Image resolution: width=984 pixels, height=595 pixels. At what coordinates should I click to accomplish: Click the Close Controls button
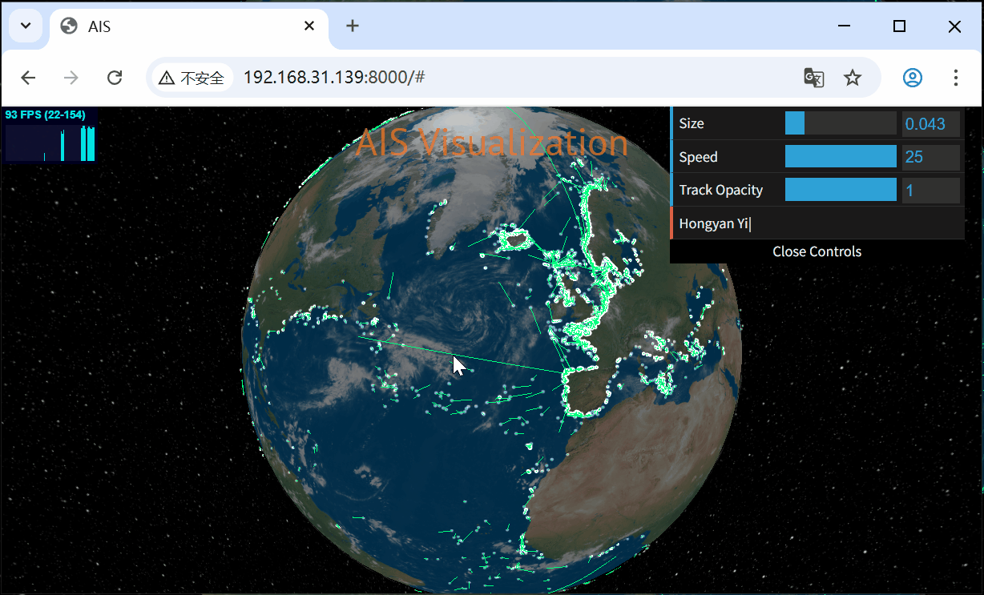click(x=817, y=251)
